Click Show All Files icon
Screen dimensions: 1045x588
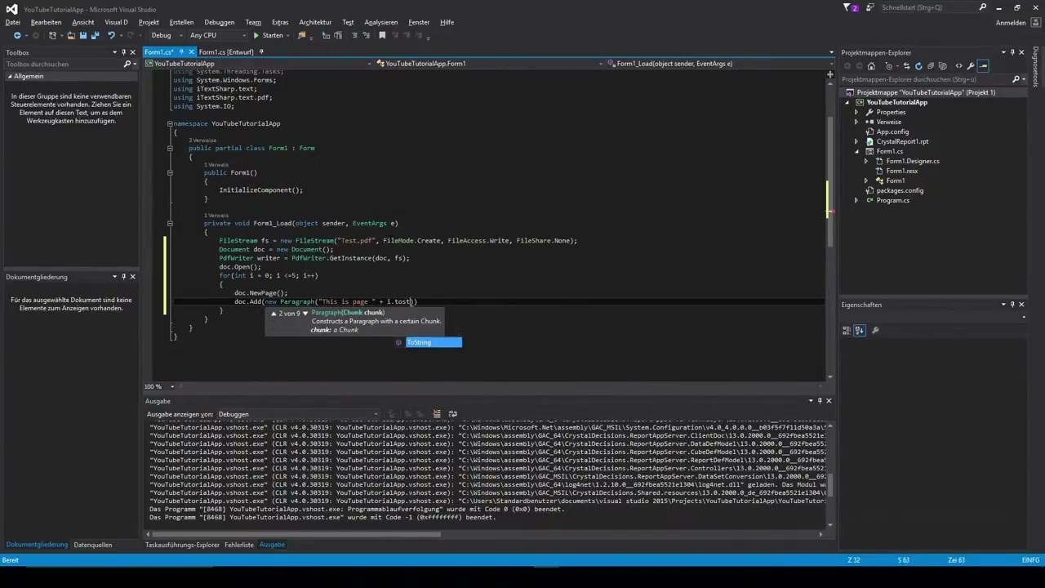pyautogui.click(x=943, y=66)
